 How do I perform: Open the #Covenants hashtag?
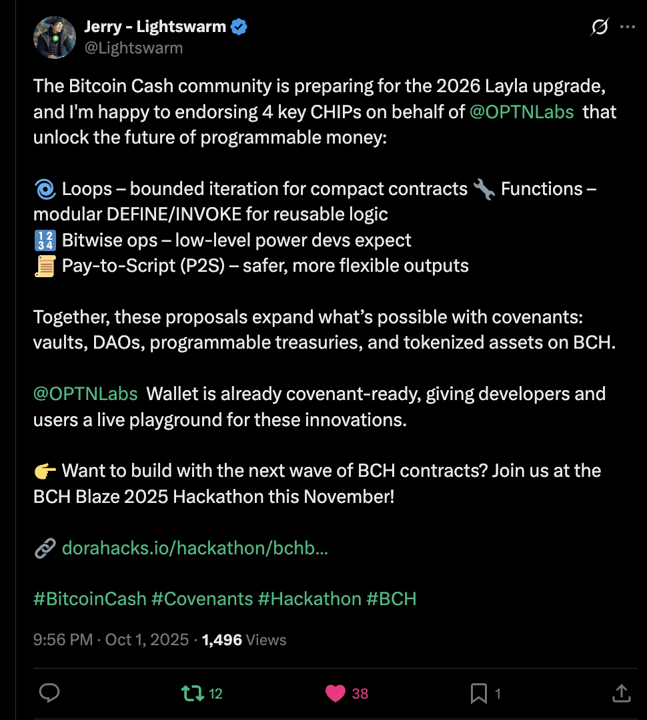tap(202, 598)
